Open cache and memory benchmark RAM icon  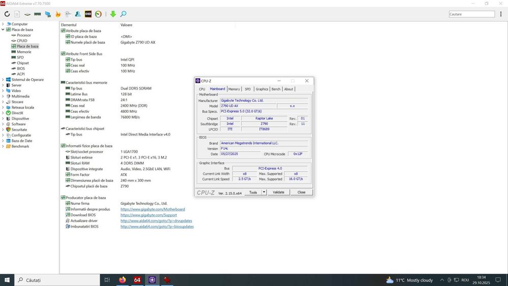coord(38,14)
